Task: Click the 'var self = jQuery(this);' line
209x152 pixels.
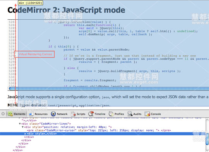Action: point(101,28)
